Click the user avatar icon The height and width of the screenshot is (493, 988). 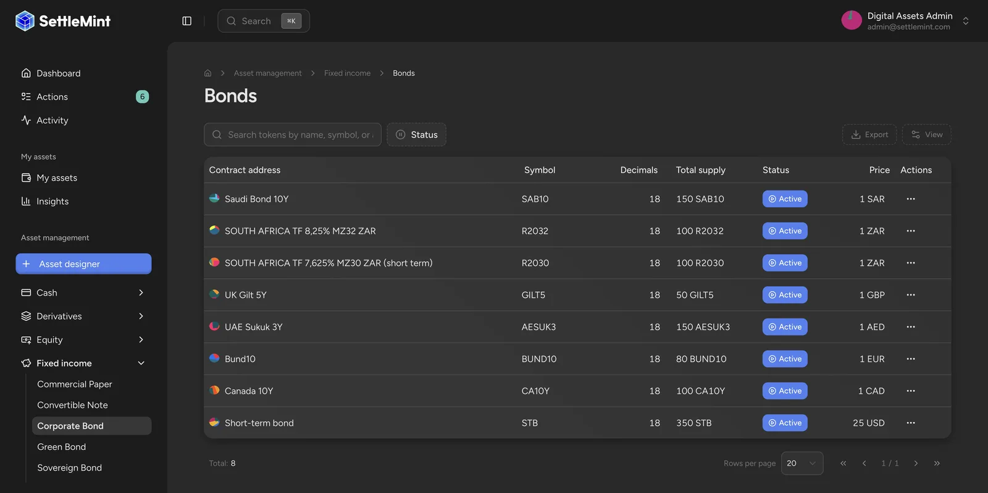[852, 20]
